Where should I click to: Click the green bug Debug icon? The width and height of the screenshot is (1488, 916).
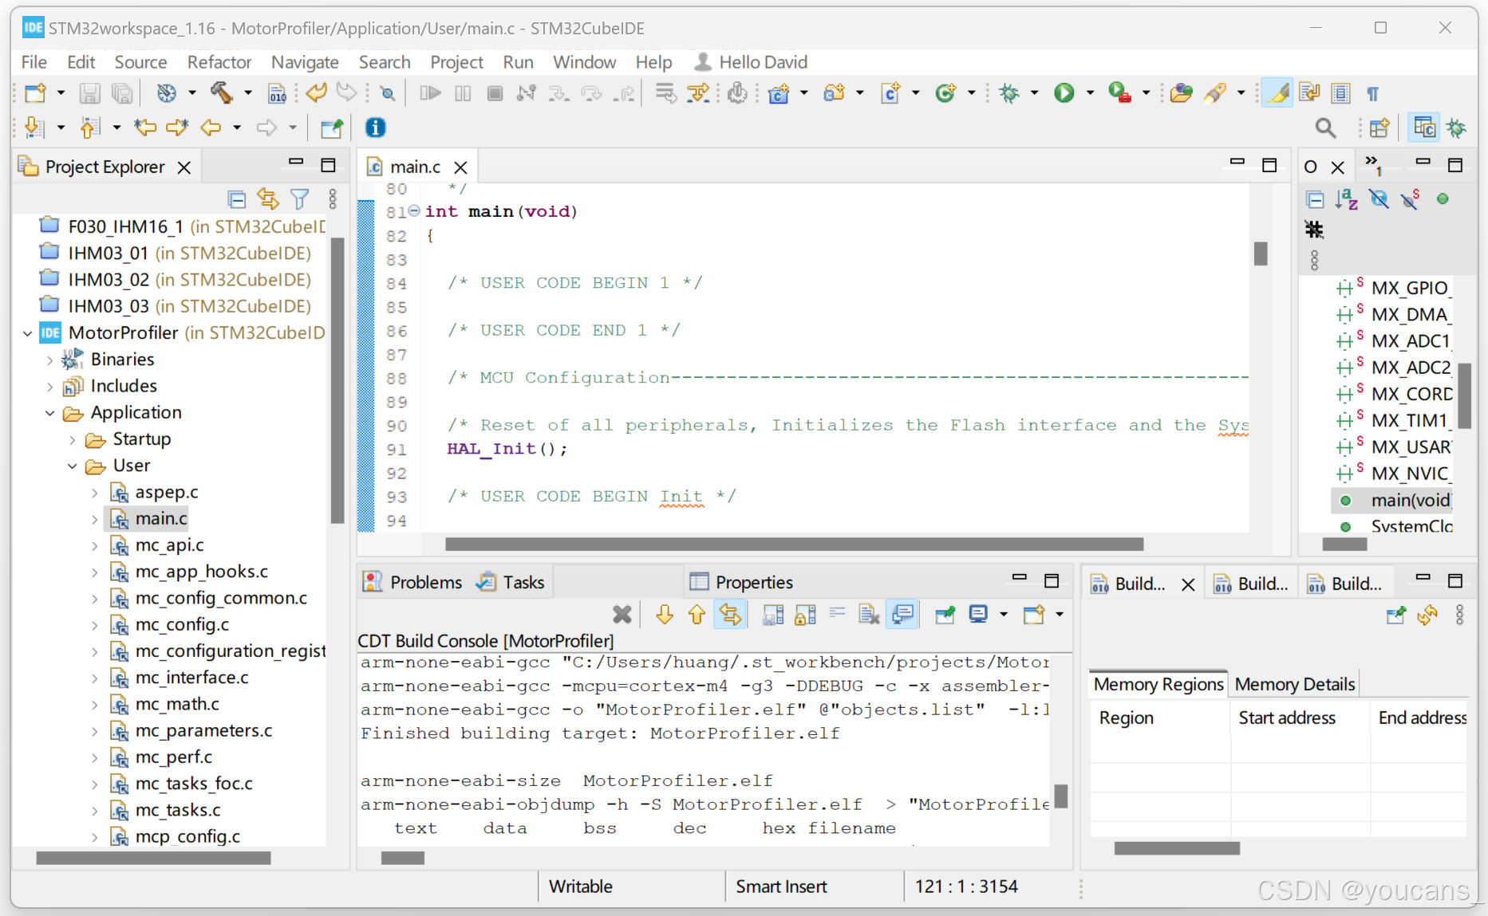1009,93
